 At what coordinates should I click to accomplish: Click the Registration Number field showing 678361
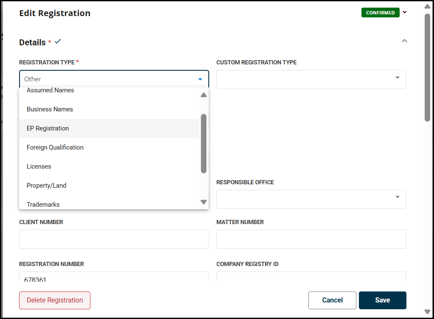pos(114,277)
